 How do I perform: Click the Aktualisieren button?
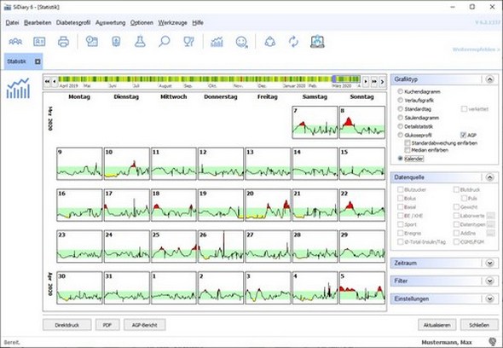coord(437,325)
